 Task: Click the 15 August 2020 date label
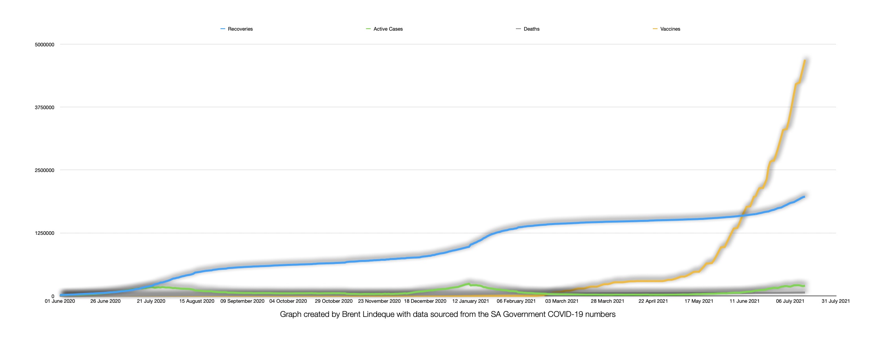[197, 301]
